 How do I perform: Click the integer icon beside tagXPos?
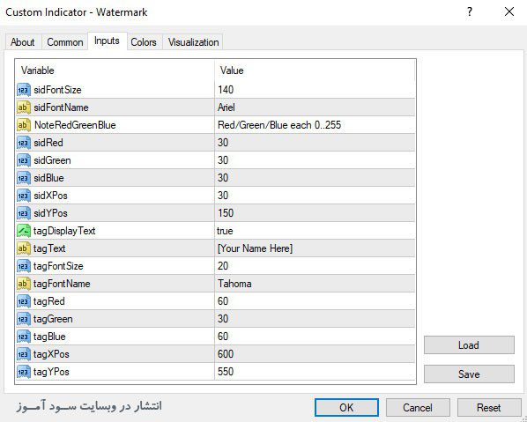24,354
